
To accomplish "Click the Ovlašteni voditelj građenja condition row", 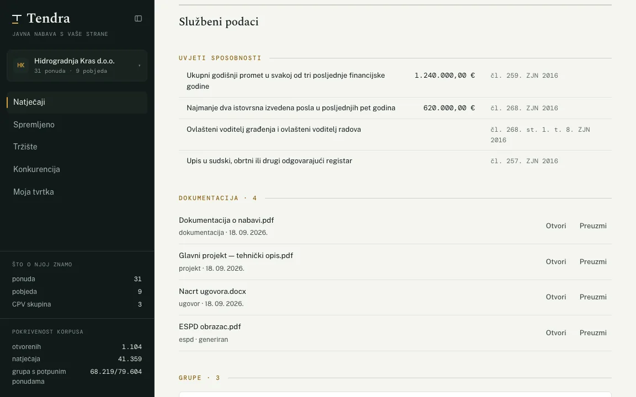I will (395, 135).
